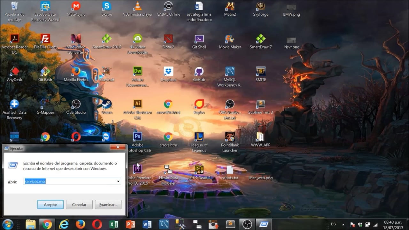The height and width of the screenshot is (230, 409).
Task: Select the error404.html file
Action: coord(168,107)
